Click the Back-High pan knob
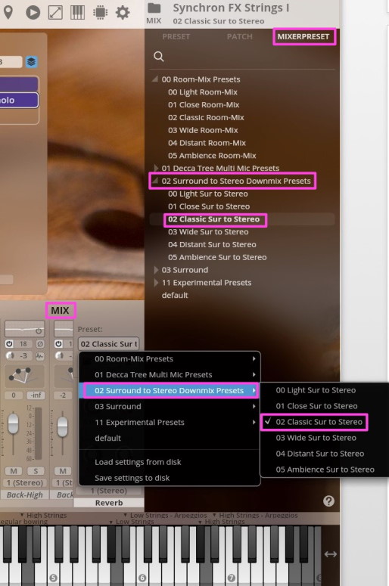 (x=10, y=356)
